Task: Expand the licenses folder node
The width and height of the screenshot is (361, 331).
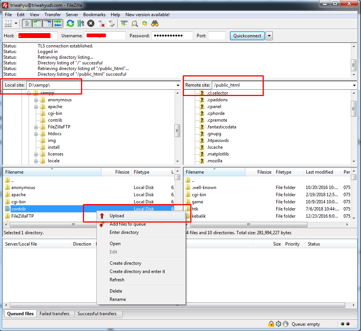Action: (36, 154)
